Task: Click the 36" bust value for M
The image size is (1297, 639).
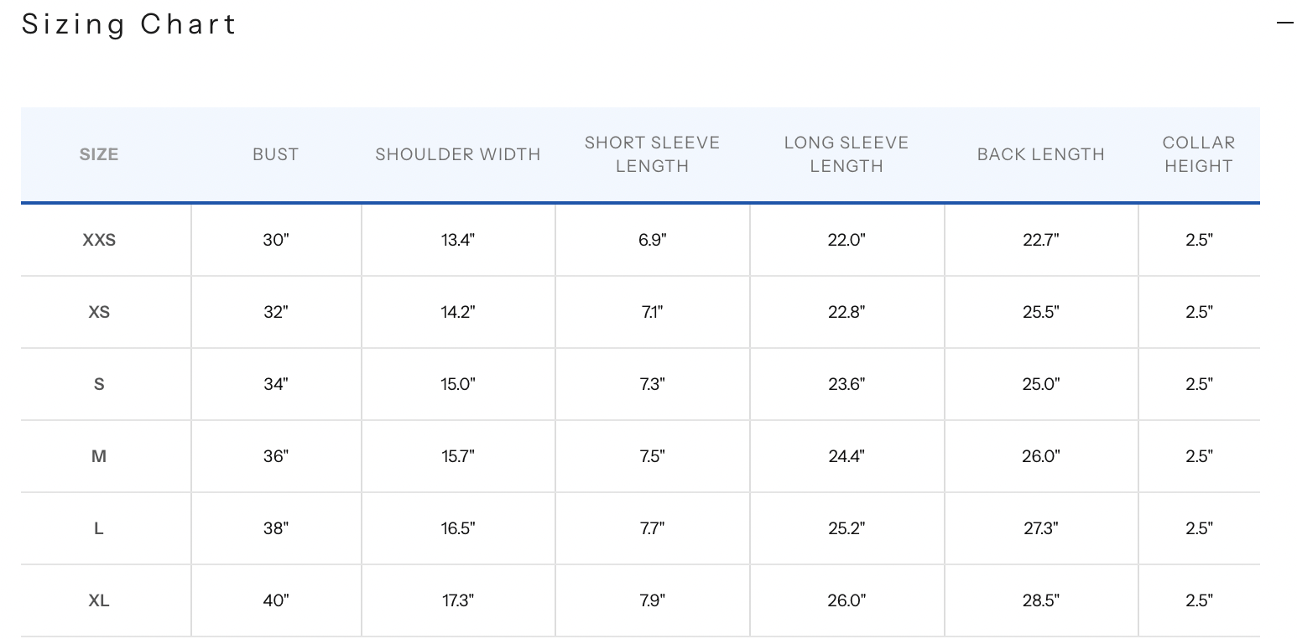Action: (275, 456)
